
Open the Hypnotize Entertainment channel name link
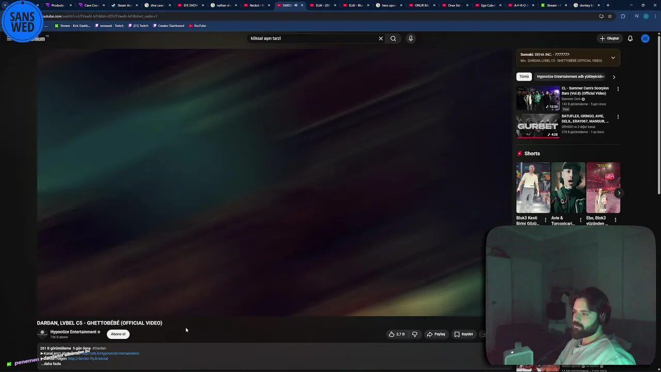pos(73,332)
